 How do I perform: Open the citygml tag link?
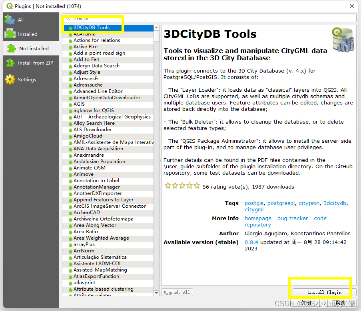point(254,210)
